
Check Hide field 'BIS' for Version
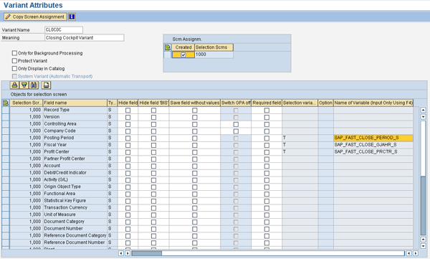(153, 117)
